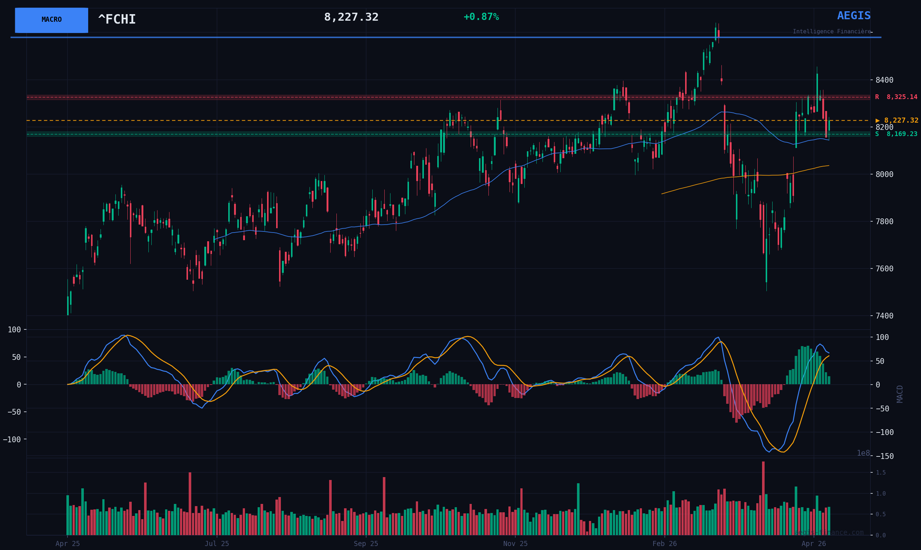The image size is (921, 550).
Task: Click the MACD axis label
Action: click(900, 394)
